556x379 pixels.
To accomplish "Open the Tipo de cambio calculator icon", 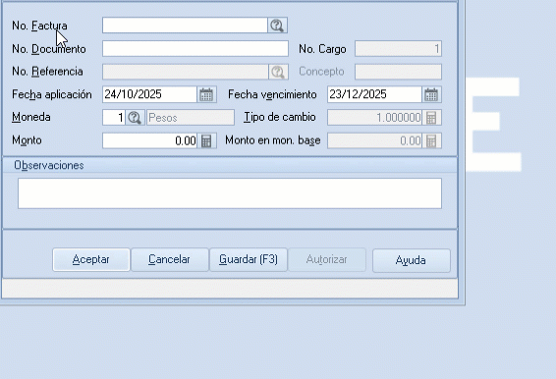I will pyautogui.click(x=431, y=118).
